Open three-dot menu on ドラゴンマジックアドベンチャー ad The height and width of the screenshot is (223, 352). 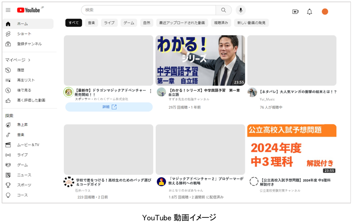pos(151,91)
